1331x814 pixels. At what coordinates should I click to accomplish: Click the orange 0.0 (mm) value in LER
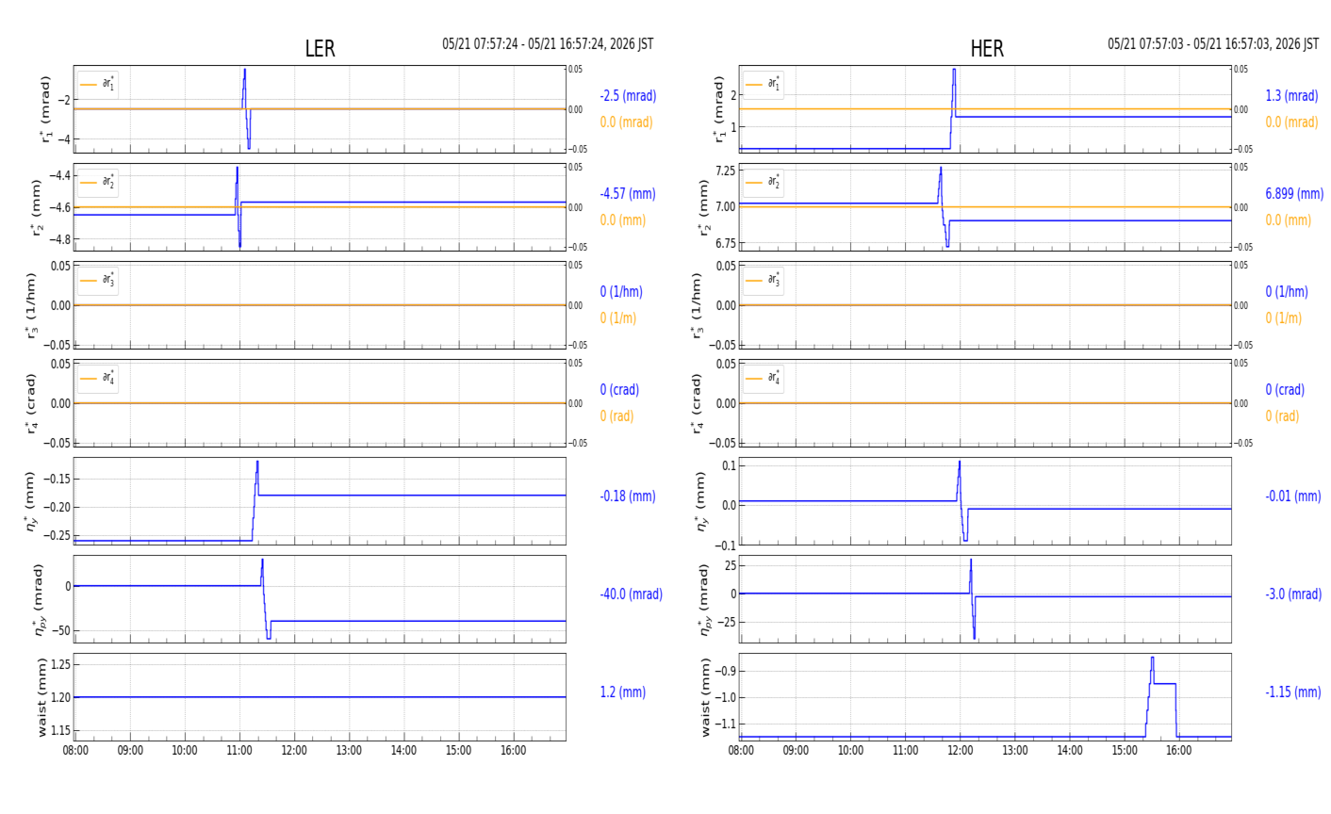[623, 220]
